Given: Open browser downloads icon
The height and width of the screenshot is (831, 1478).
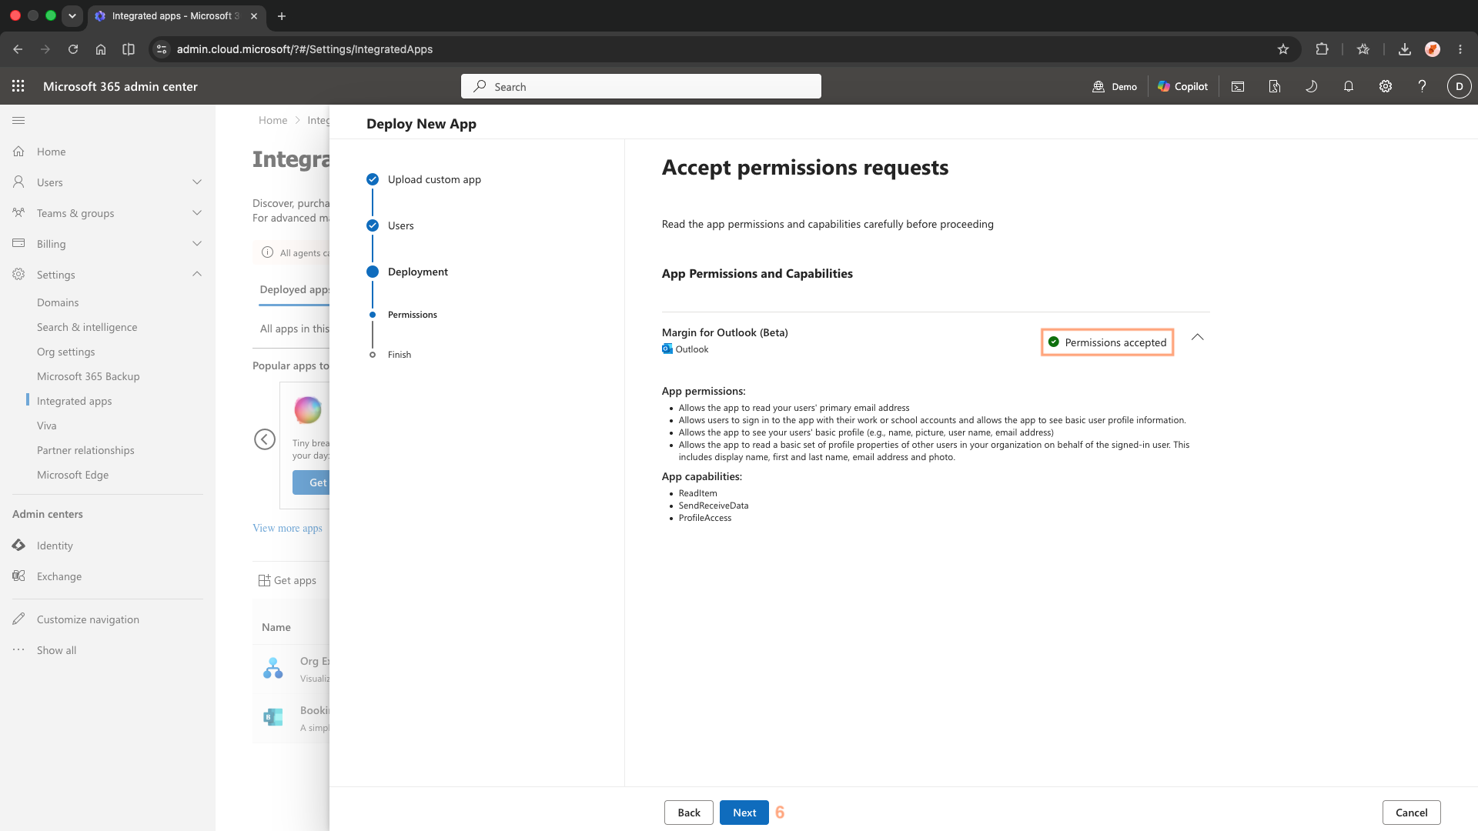Looking at the screenshot, I should pos(1405,49).
